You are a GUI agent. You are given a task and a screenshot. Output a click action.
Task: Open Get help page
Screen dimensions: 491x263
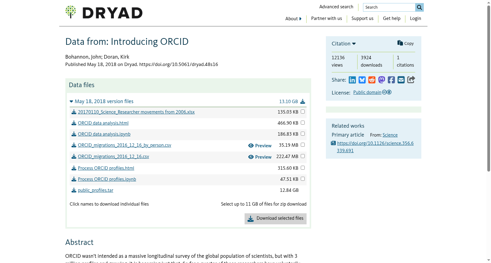pos(392,18)
